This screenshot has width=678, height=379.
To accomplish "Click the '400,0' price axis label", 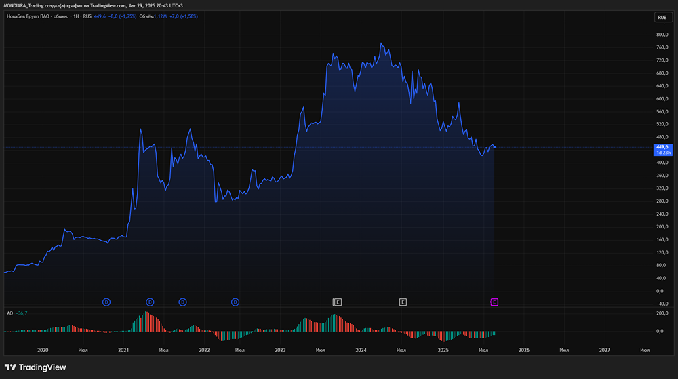I will (662, 163).
